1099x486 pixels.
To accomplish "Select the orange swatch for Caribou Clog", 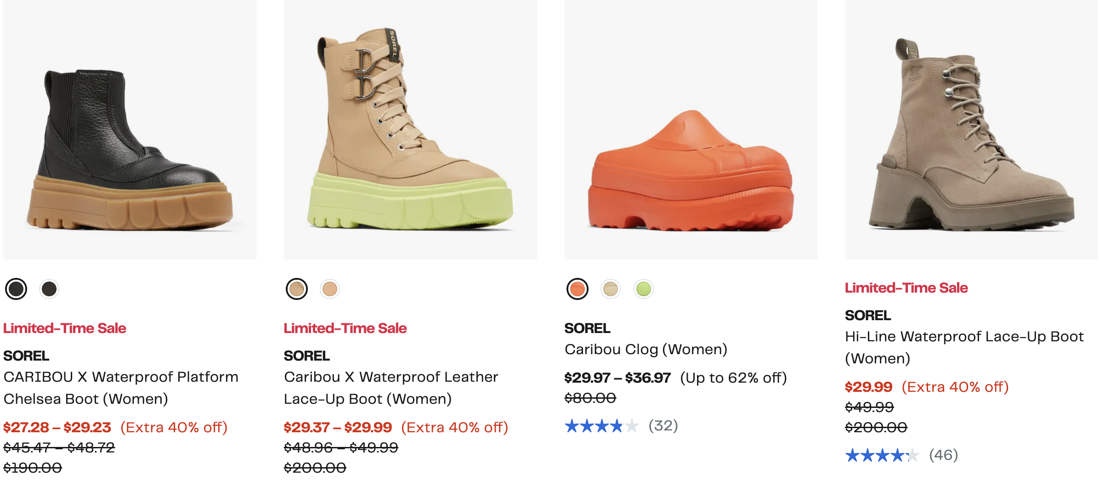I will (x=578, y=289).
